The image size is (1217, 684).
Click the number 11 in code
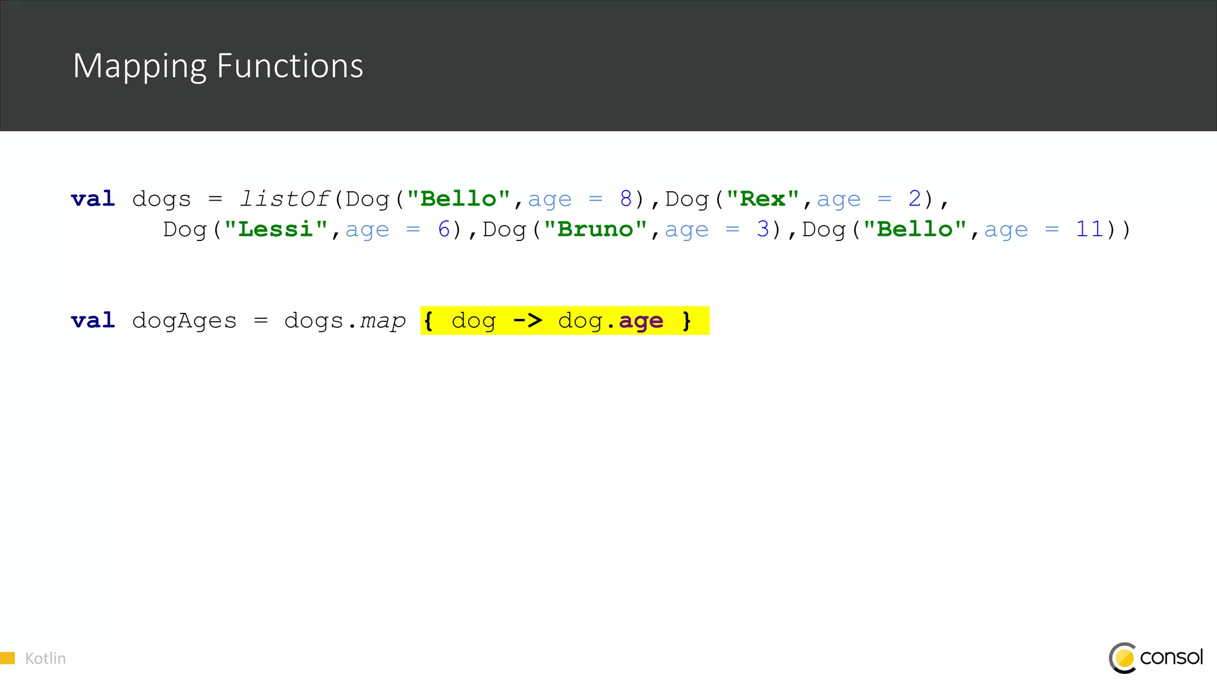coord(1090,229)
